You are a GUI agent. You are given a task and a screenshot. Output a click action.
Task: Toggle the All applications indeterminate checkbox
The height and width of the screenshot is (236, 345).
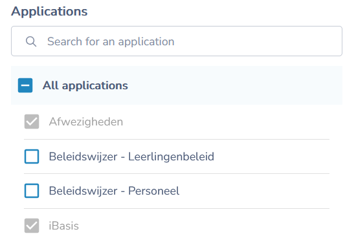click(25, 85)
